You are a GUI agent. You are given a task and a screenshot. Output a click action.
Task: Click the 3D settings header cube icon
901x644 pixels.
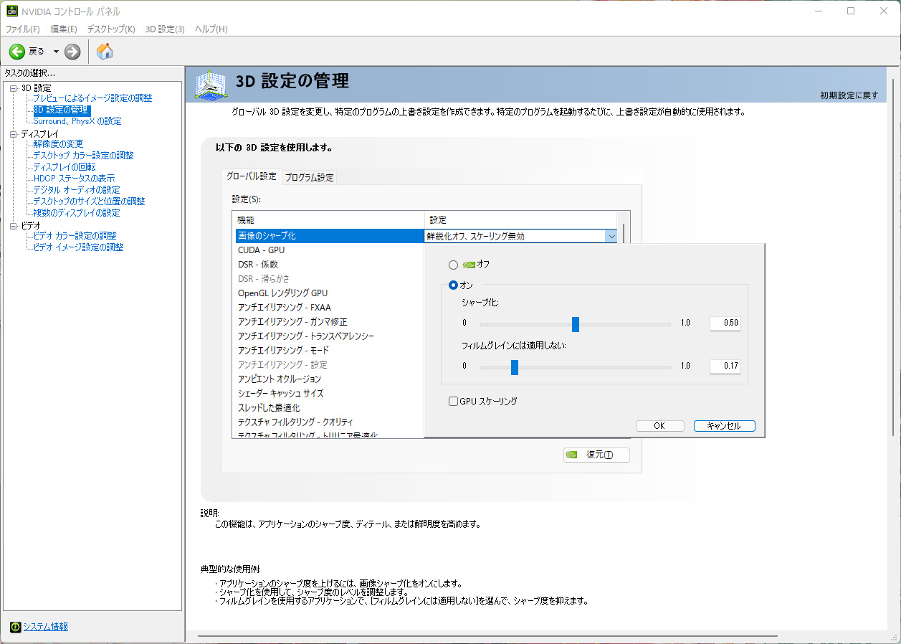point(211,85)
